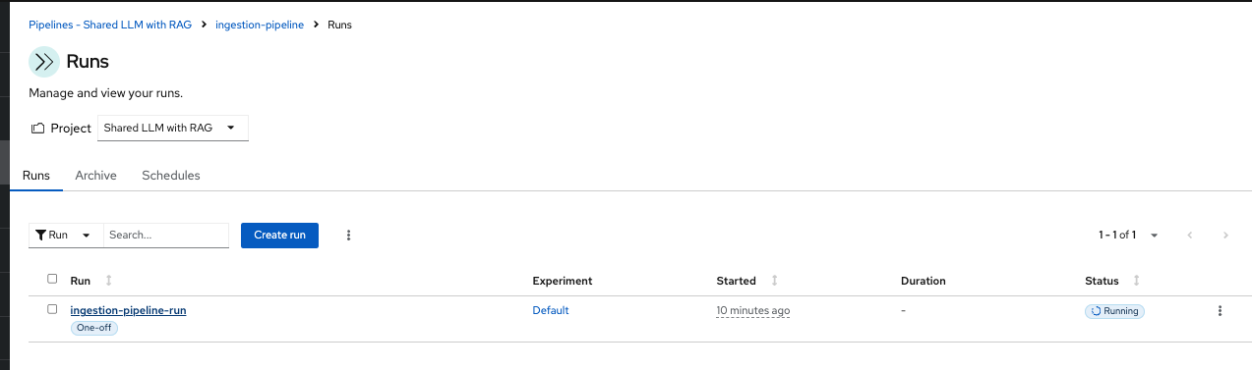Click the Project folder icon
The image size is (1252, 370).
37,128
